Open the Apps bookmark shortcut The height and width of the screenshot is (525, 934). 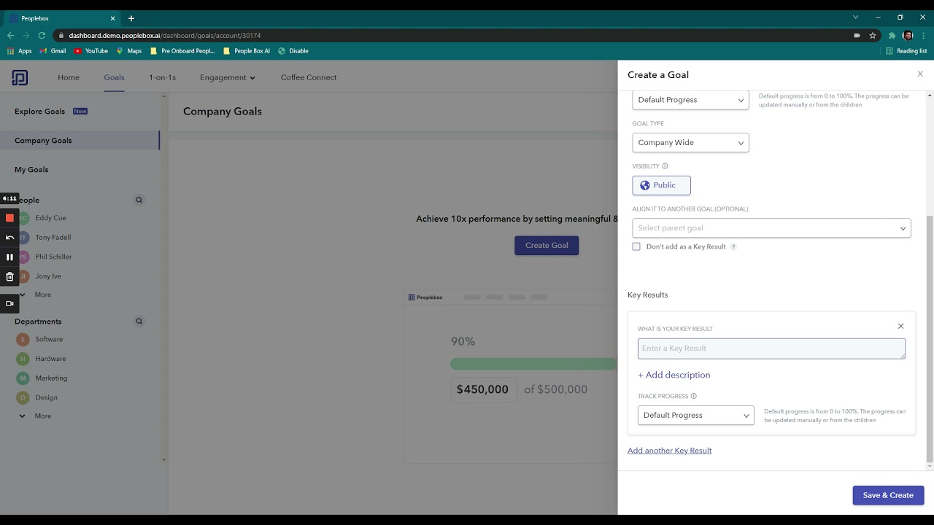(x=20, y=51)
